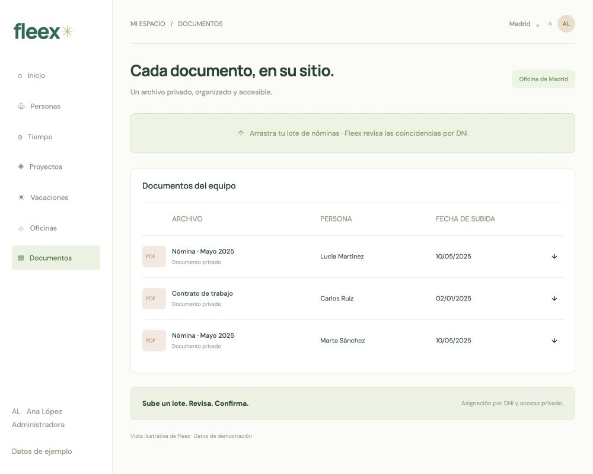Click the Sube un lote. Revisa. Confirma. banner
The image size is (593, 474).
[x=352, y=403]
